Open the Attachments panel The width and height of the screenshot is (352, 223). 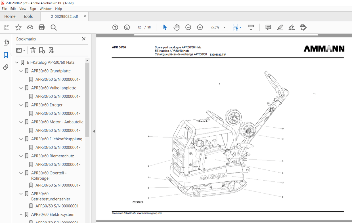pyautogui.click(x=6, y=67)
